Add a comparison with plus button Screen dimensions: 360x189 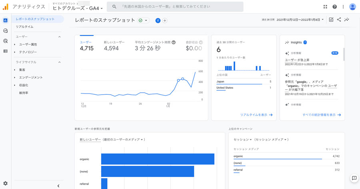[165, 20]
